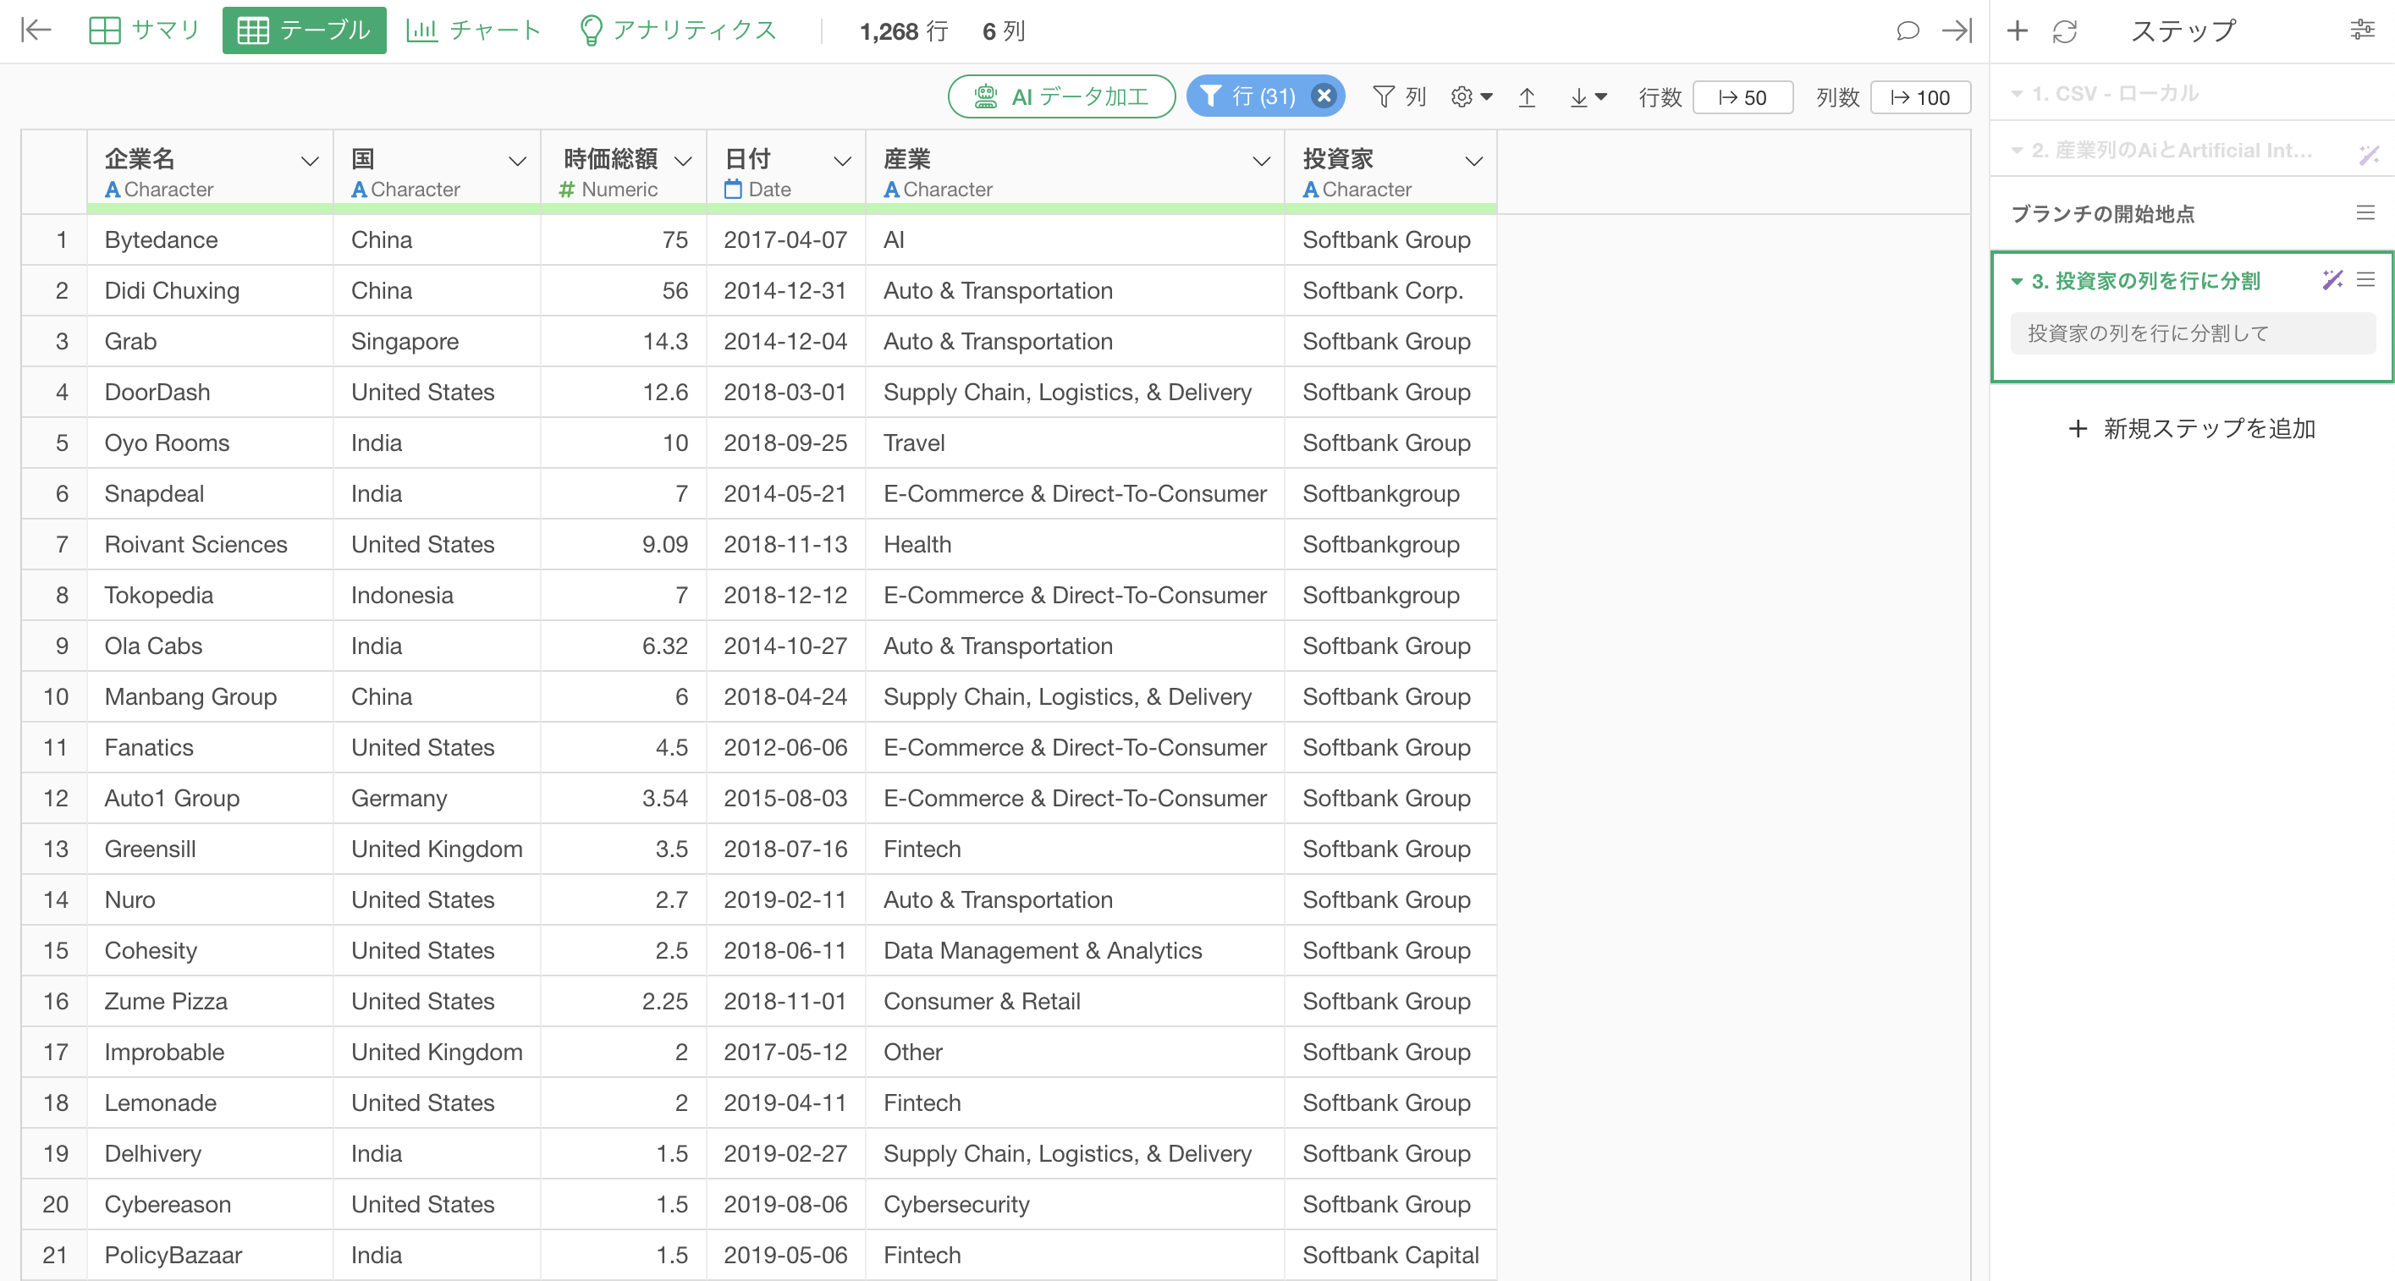Select the Manbang Group cell

click(x=210, y=697)
